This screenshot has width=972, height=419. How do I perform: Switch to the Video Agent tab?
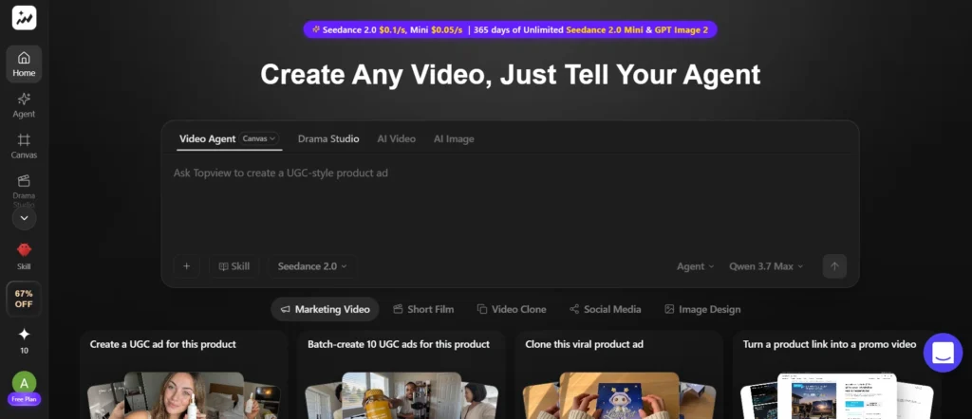pos(207,138)
